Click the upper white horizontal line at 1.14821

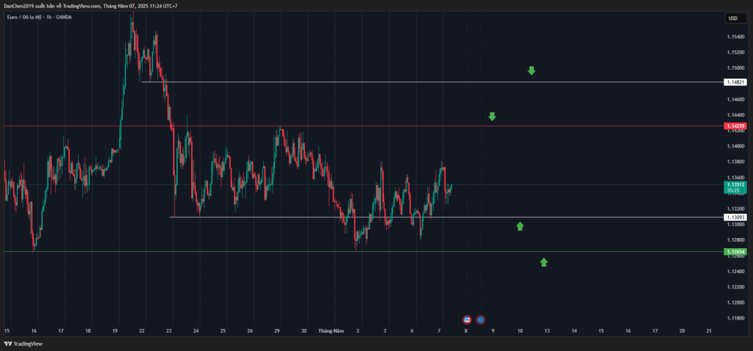point(432,82)
